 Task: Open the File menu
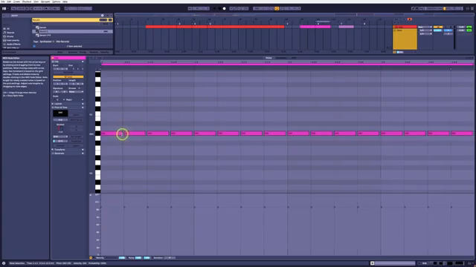click(3, 1)
